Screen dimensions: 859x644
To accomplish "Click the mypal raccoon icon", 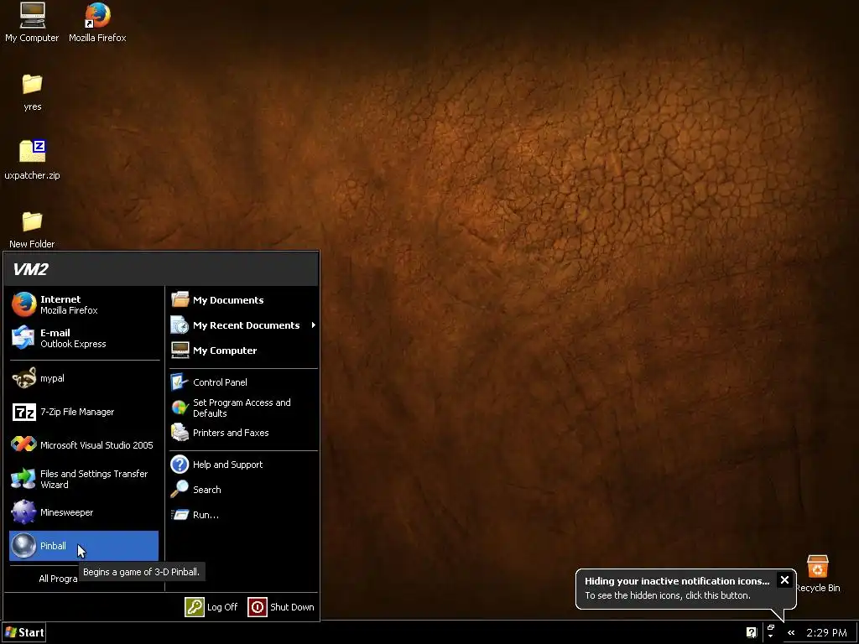I will point(23,378).
